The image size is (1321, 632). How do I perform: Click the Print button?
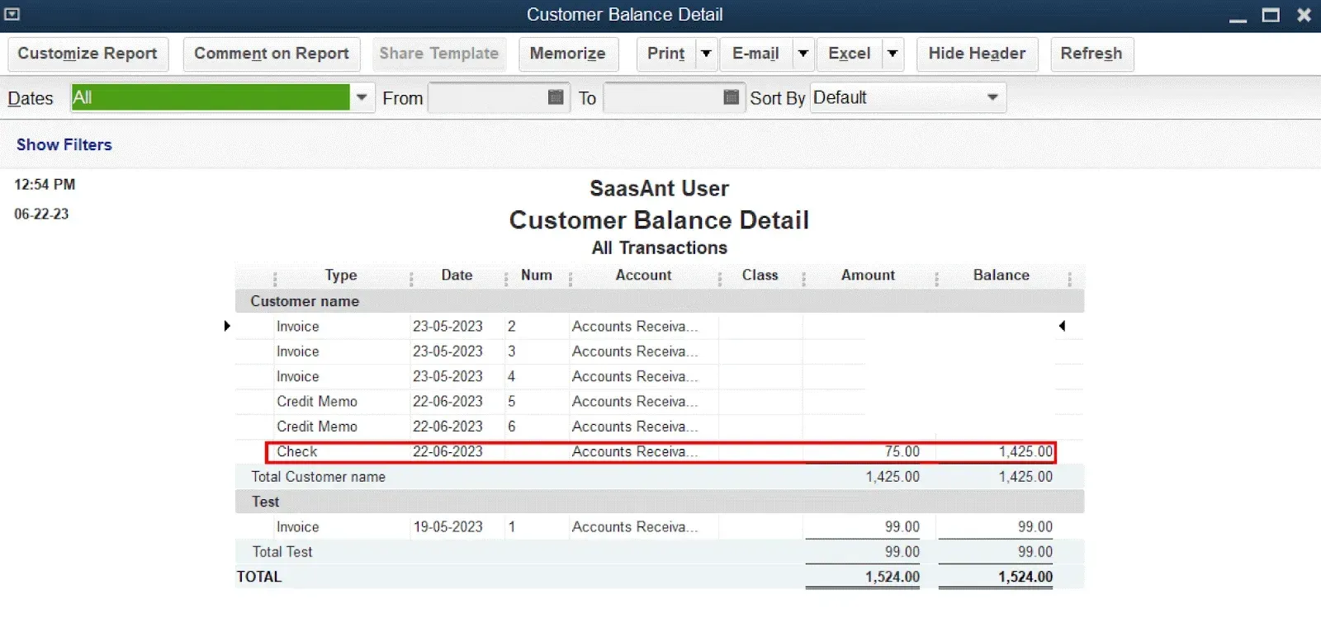click(x=666, y=54)
